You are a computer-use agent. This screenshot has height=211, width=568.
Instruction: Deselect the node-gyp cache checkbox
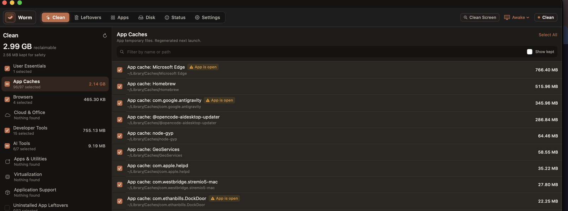click(120, 136)
